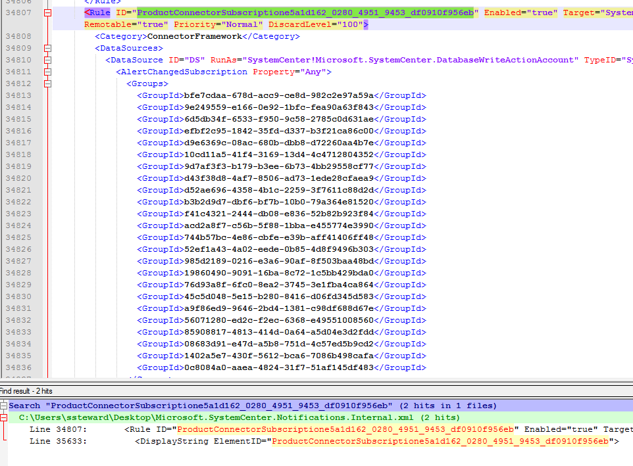Click the 'Find result - 2 hits' panel title
Screen dimensions: 633x466
coord(26,391)
